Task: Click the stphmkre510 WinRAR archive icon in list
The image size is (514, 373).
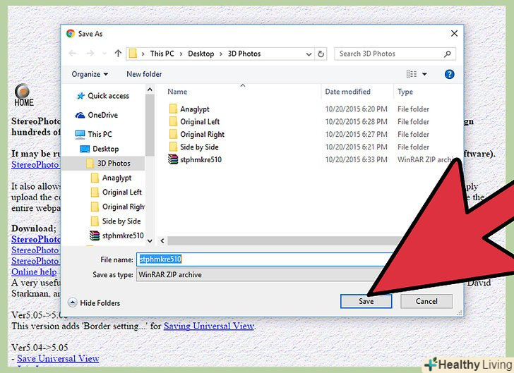Action: (173, 159)
